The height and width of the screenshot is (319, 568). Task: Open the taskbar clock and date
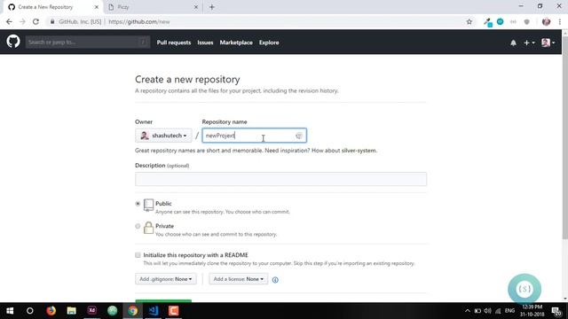coord(532,310)
